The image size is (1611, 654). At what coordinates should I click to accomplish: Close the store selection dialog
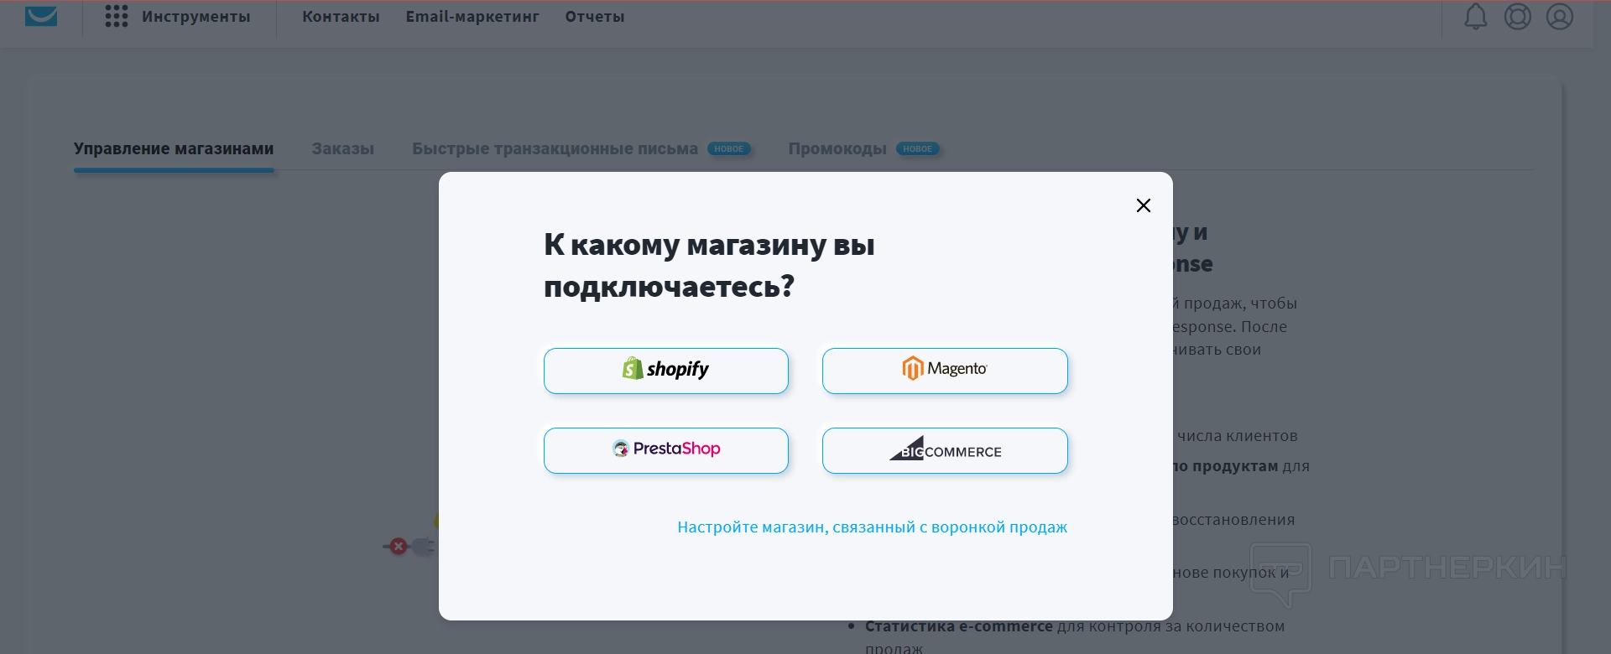pos(1143,205)
